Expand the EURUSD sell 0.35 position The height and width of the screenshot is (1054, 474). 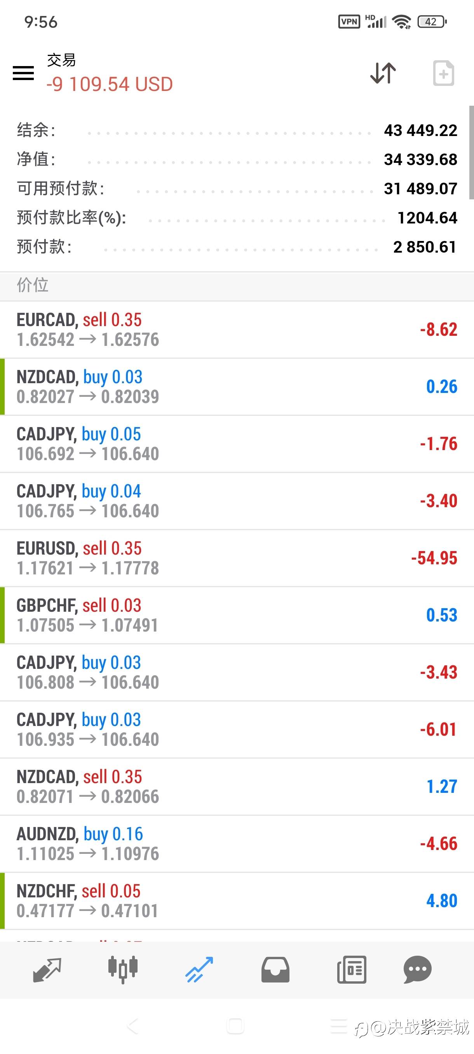pos(237,558)
